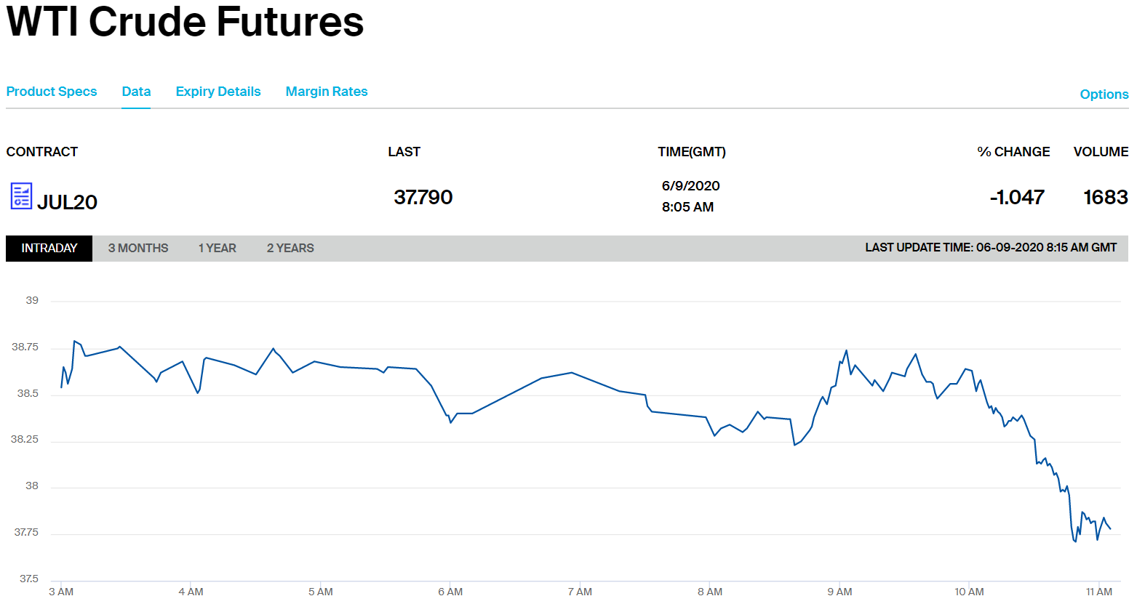Open the Product Specs tab
Screen dimensions: 1137x604
pos(52,92)
